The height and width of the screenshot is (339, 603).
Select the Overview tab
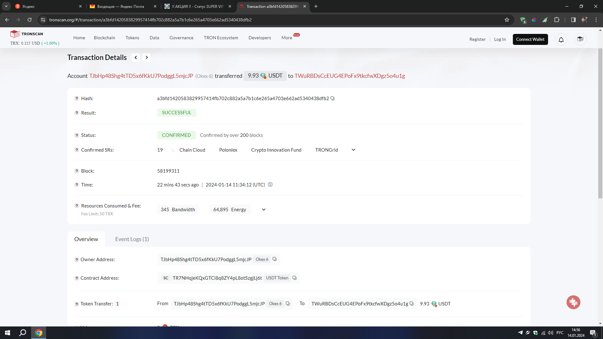[86, 239]
